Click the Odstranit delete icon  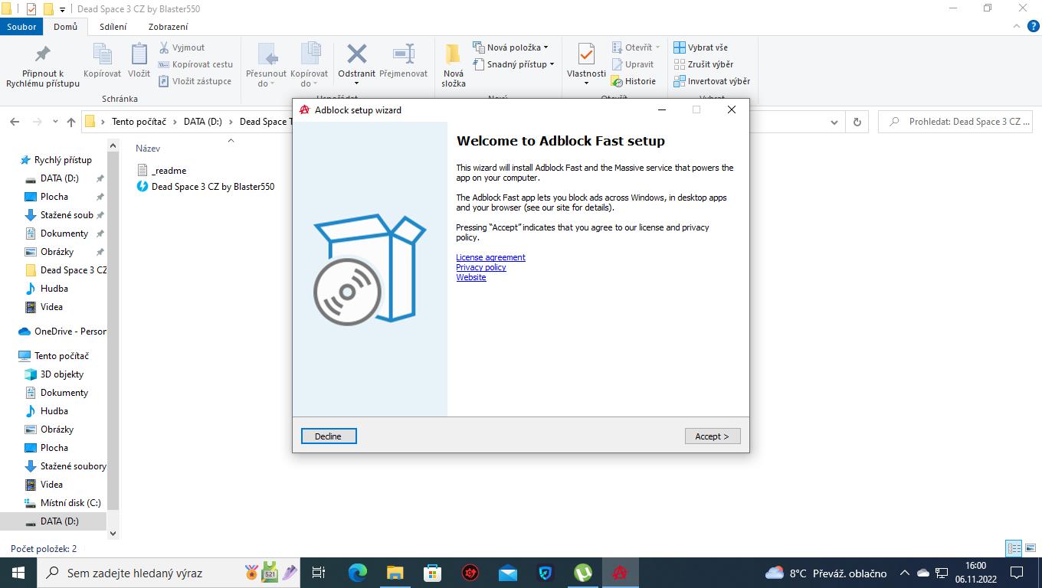(356, 54)
